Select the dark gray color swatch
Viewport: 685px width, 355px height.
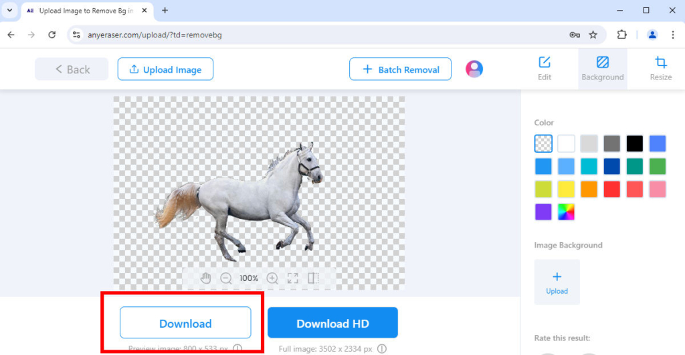coord(611,143)
